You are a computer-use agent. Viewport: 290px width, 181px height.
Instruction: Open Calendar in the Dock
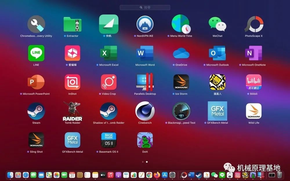pyautogui.click(x=72, y=175)
